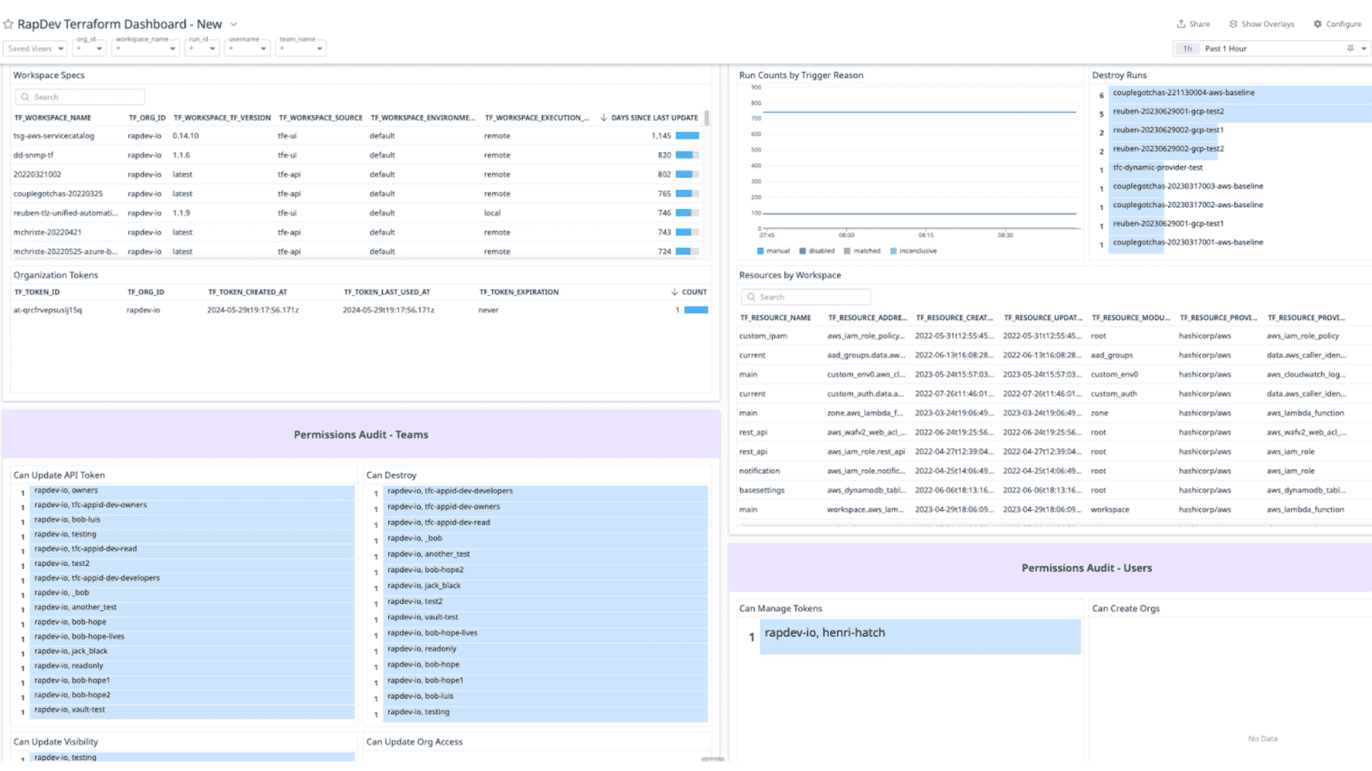Select the dd-snmp-tf workspace row
This screenshot has width=1372, height=771.
pyautogui.click(x=357, y=155)
